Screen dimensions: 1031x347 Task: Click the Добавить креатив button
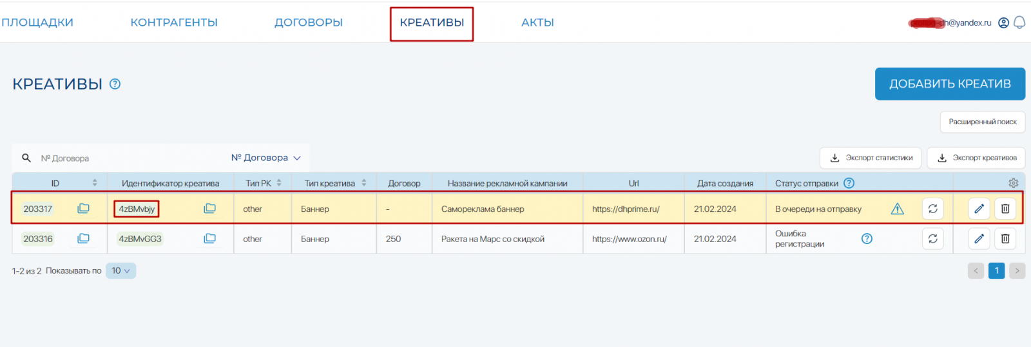point(950,84)
